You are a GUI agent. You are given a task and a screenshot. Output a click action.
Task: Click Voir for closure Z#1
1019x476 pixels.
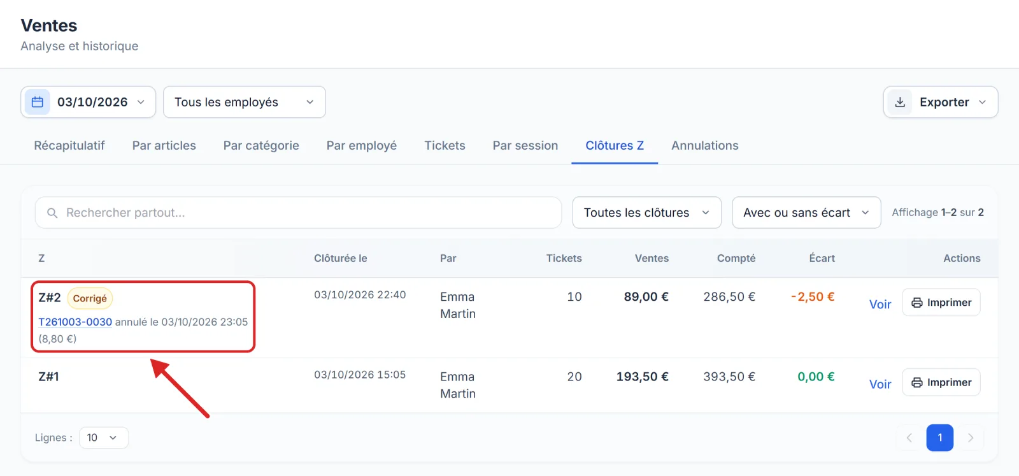(x=880, y=384)
